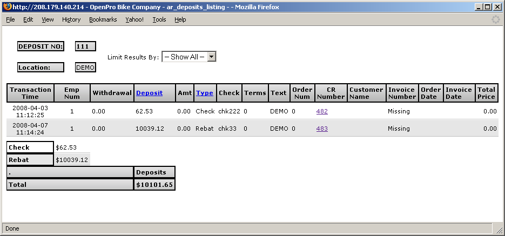
Task: Open CR Number 482 link
Action: pyautogui.click(x=322, y=111)
